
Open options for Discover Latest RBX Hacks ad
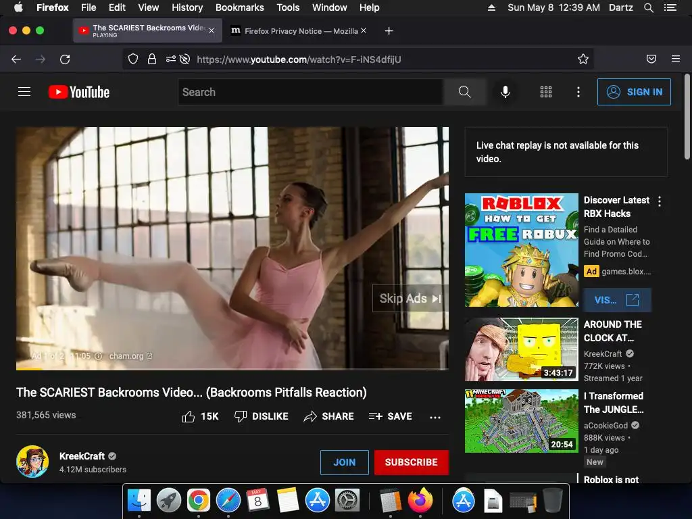660,201
